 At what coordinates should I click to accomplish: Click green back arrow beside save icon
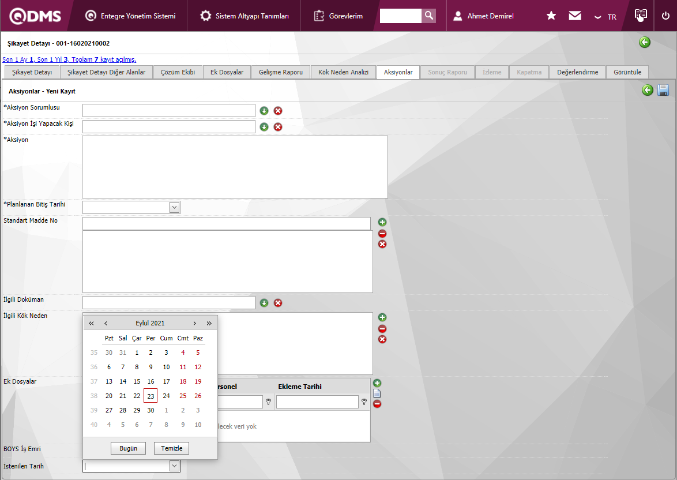click(x=648, y=90)
